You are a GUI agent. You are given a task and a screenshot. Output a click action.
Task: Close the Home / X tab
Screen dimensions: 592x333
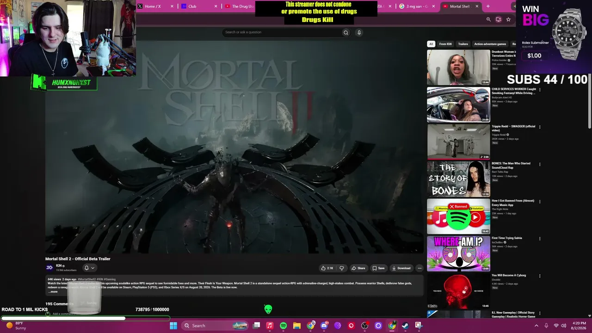(x=172, y=6)
